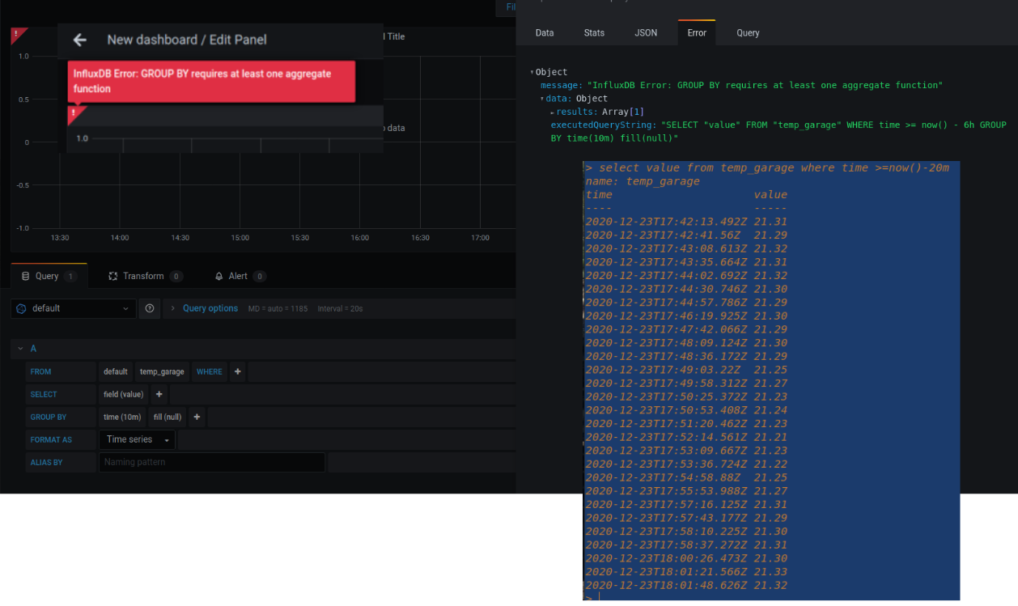1018x606 pixels.
Task: Select the temp_garage measurement segment
Action: pyautogui.click(x=162, y=371)
